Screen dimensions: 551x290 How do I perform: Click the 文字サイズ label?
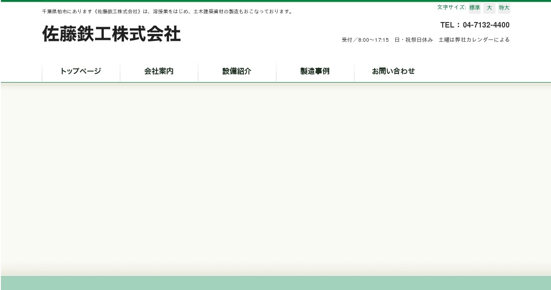tap(451, 7)
